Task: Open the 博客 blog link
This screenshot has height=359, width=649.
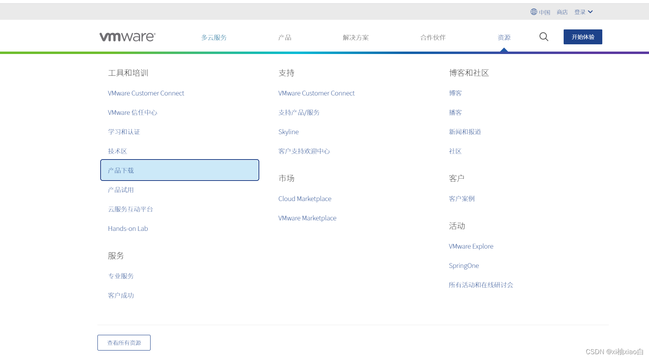Action: coord(455,93)
